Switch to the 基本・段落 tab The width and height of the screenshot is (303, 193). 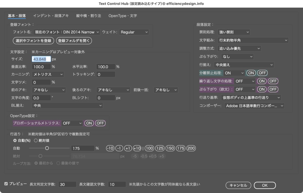tap(17, 16)
